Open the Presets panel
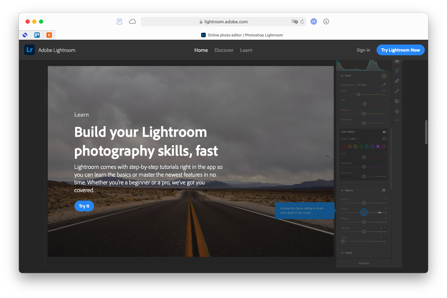 [364, 263]
